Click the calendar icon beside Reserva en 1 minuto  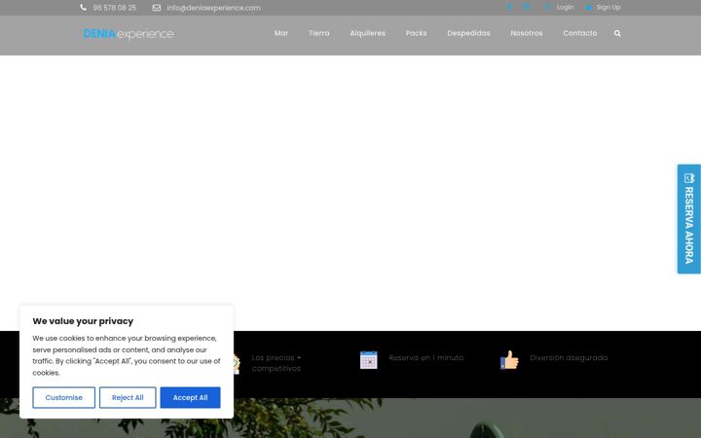(369, 360)
